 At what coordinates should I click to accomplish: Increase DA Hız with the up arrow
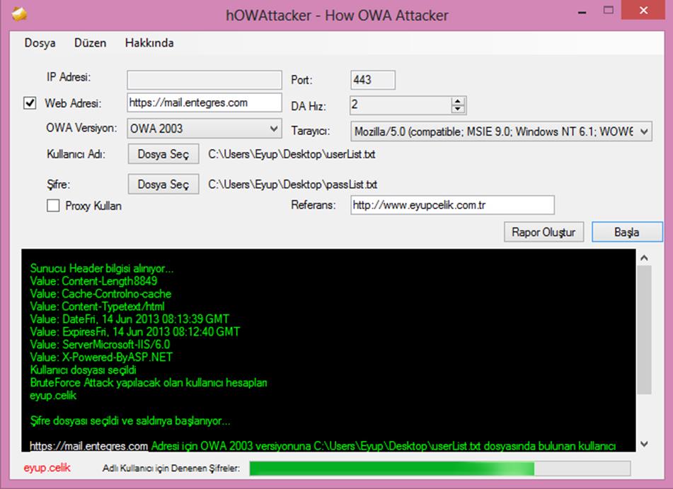(x=458, y=101)
